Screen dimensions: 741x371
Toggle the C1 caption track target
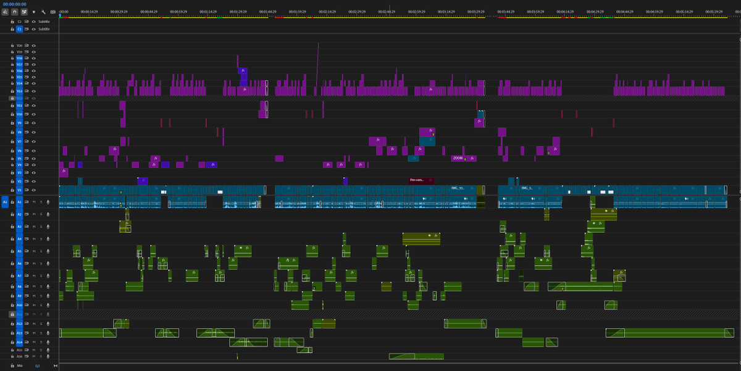click(x=19, y=29)
